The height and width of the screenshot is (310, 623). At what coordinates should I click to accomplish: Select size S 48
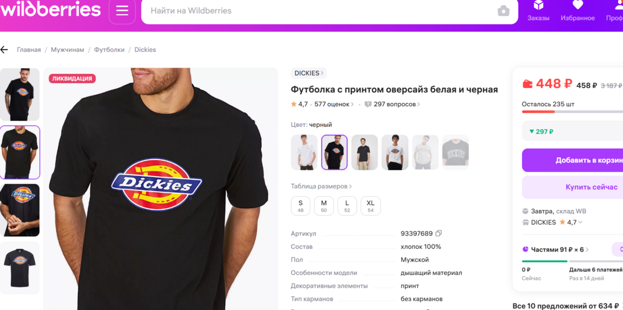click(301, 206)
